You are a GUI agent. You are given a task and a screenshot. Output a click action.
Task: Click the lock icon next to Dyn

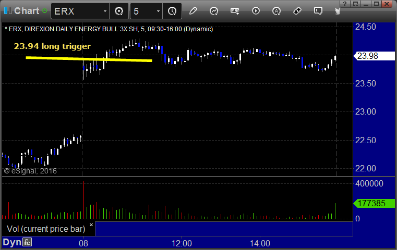tap(27, 242)
